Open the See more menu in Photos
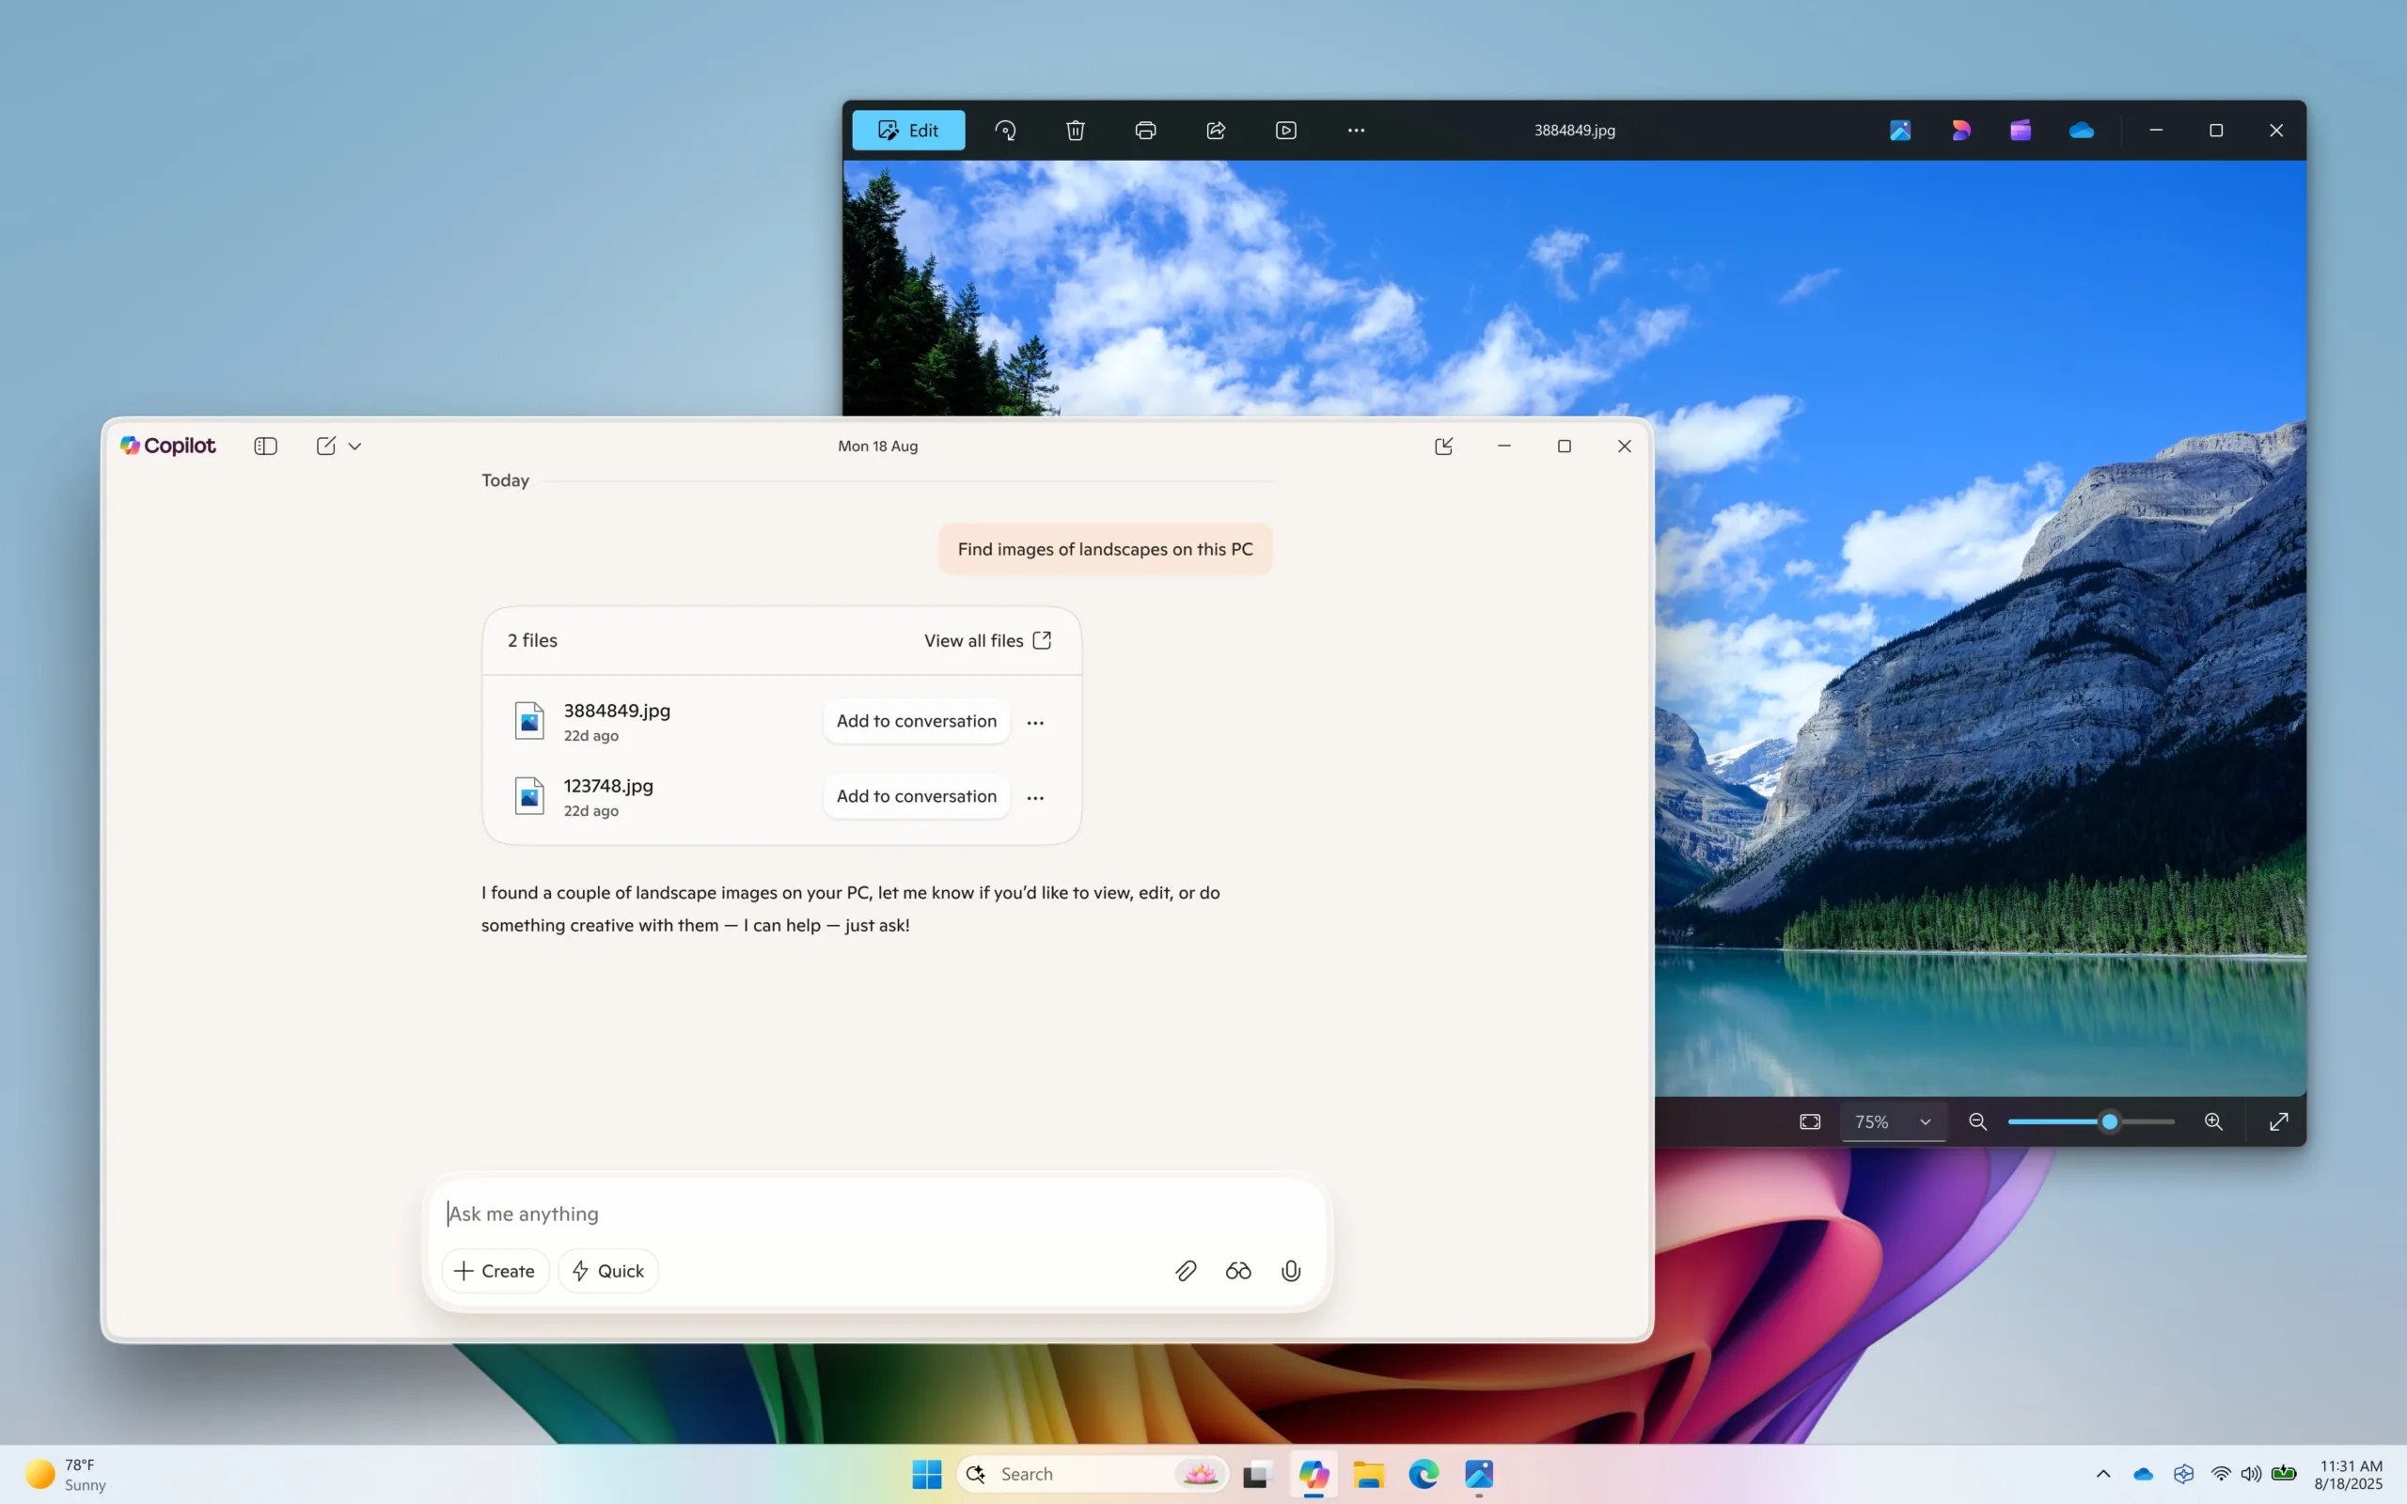Screen dimensions: 2407x1504 click(1355, 130)
